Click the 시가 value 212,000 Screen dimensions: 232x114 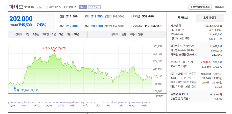(72, 26)
